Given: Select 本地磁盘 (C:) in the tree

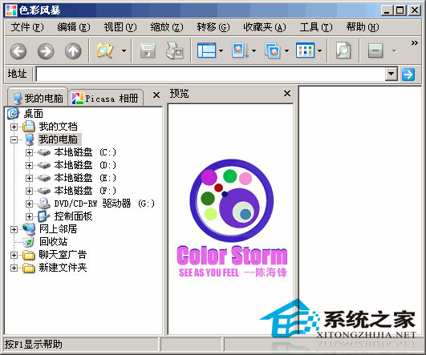Looking at the screenshot, I should (85, 152).
